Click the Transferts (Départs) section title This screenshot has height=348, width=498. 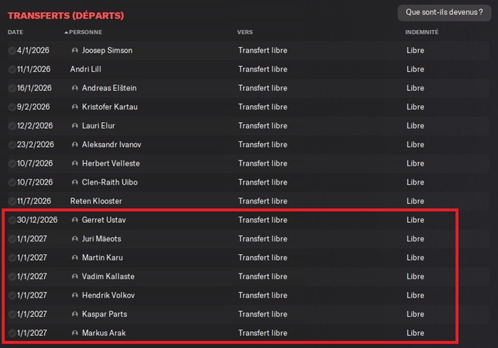tap(65, 15)
